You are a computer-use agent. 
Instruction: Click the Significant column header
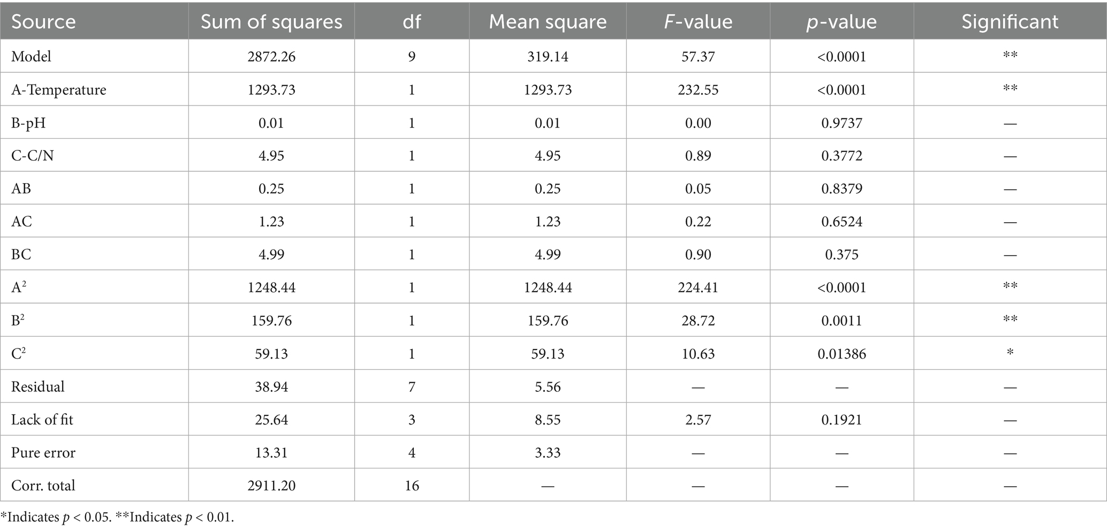[1010, 22]
